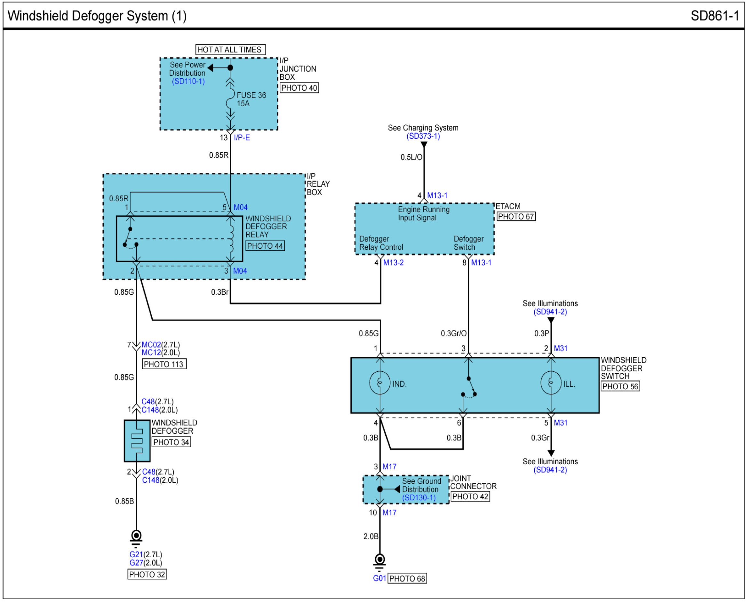Click the windshield defogger heater element symbol
750x604 pixels.
click(x=137, y=441)
